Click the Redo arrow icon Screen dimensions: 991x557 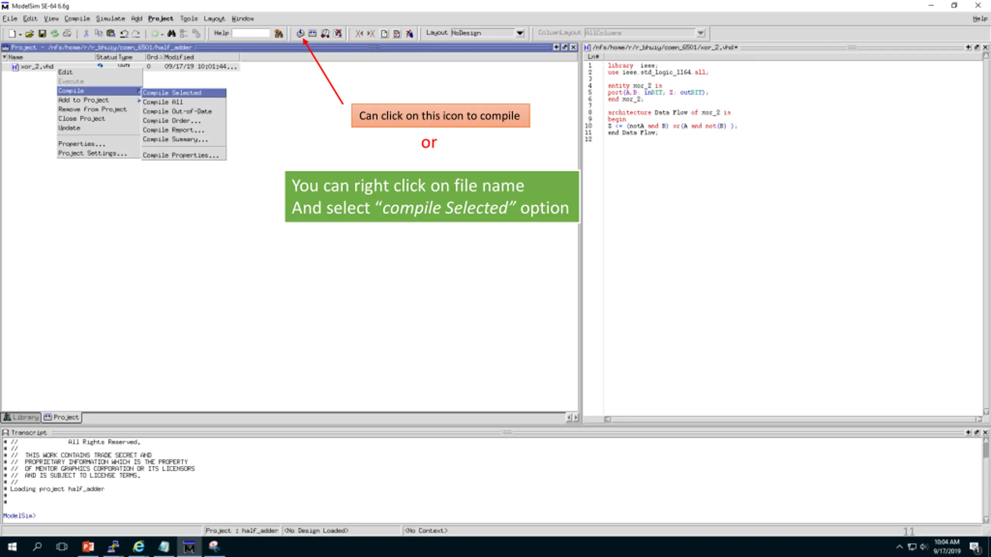[x=136, y=34]
